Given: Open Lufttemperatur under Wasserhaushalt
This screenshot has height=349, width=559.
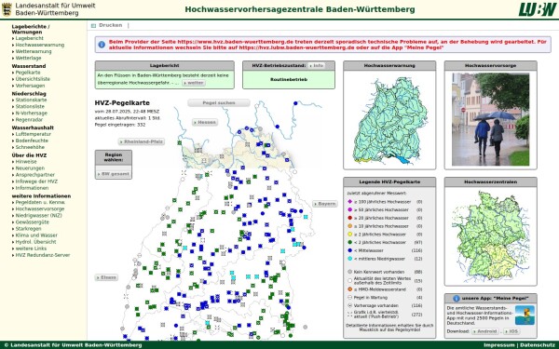Looking at the screenshot, I should click(34, 134).
